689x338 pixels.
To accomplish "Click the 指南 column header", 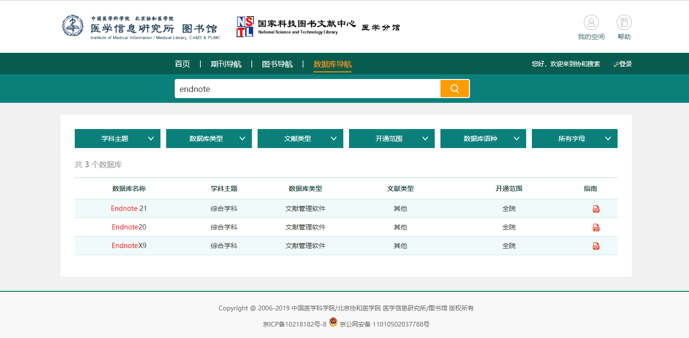I will (x=590, y=189).
